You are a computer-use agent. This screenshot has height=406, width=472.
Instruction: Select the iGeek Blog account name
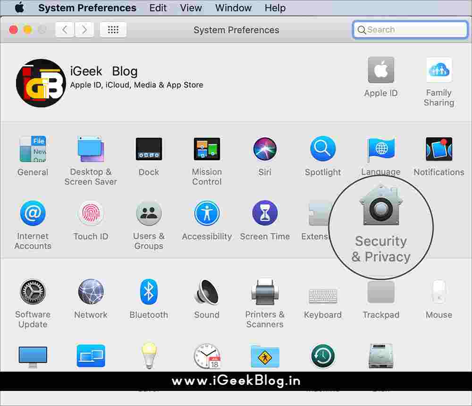tap(104, 72)
